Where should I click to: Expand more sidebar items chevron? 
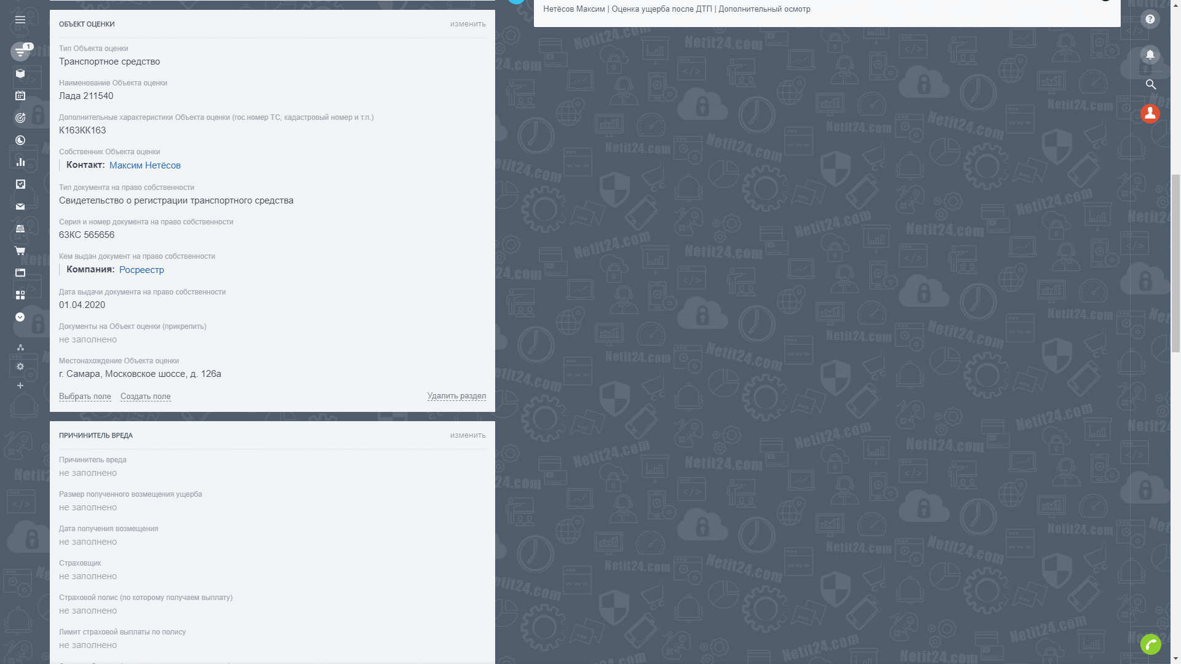point(20,317)
